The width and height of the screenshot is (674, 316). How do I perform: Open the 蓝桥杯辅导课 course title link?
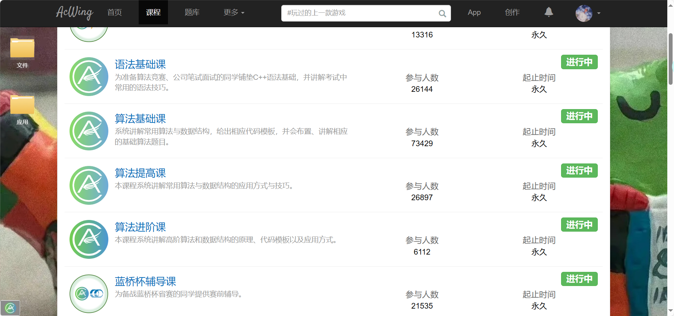coord(145,281)
